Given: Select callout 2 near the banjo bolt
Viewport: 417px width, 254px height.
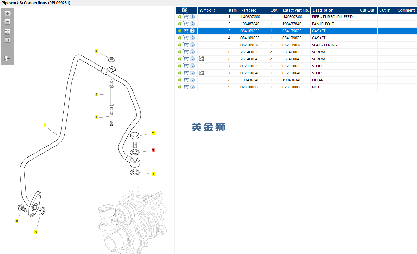Looking at the screenshot, I should (153, 133).
